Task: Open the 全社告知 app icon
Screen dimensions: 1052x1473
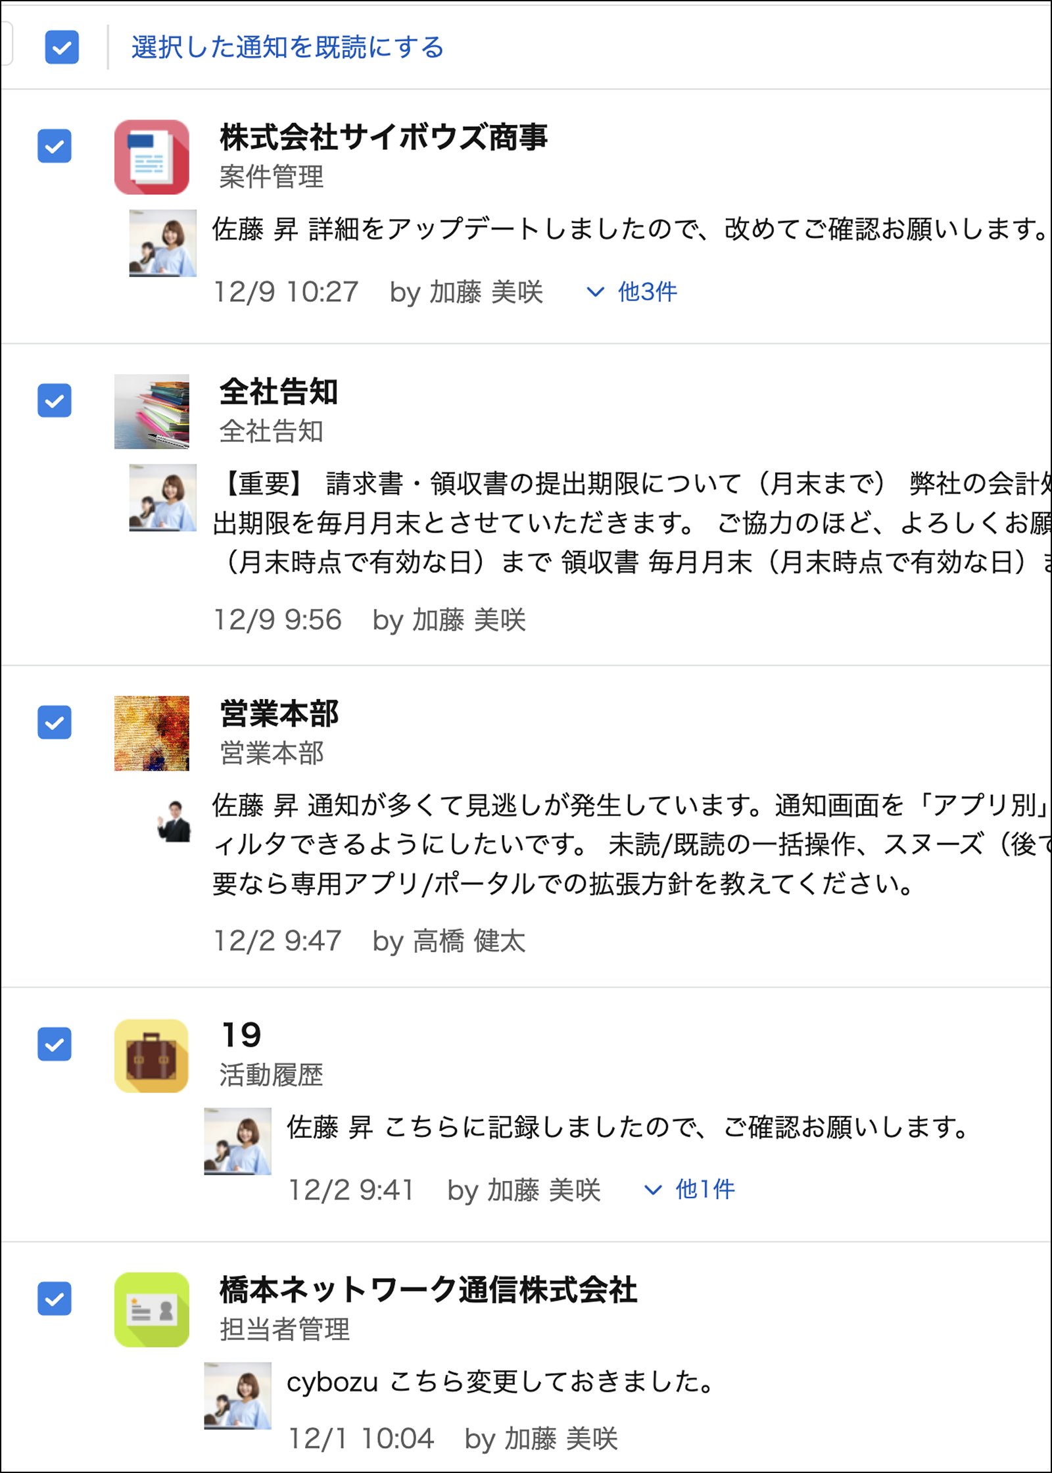Action: (151, 412)
